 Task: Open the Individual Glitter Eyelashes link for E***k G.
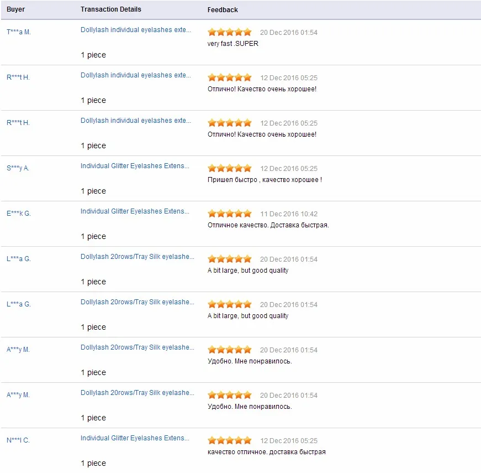pos(135,211)
